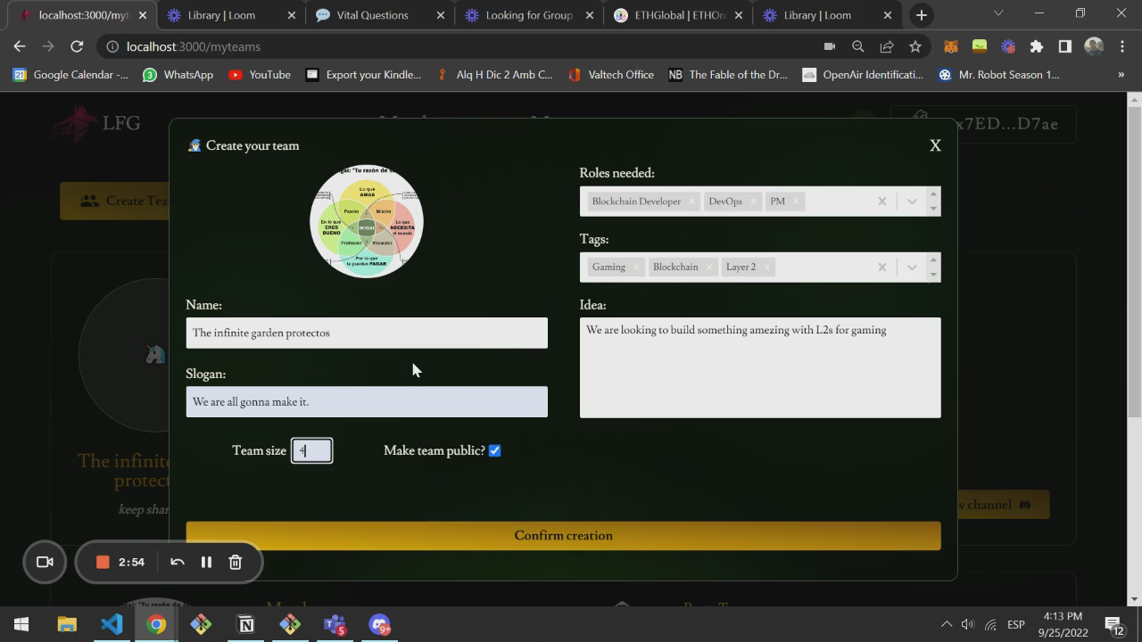Open the green sprout extension icon
Screen dimensions: 1142x642
coord(980,46)
